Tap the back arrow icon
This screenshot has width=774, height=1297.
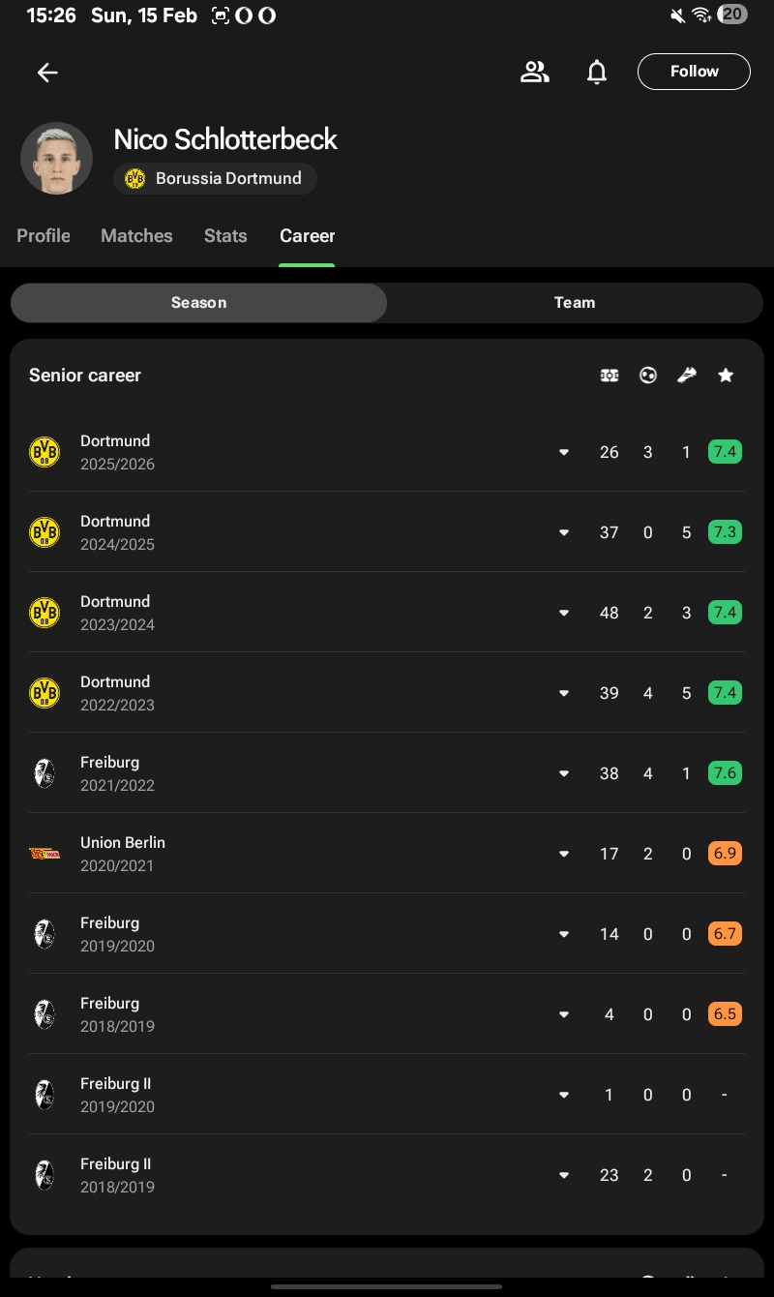pyautogui.click(x=47, y=73)
